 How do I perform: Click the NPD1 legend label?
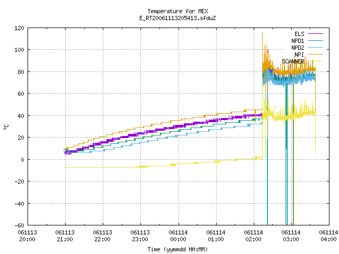[x=298, y=41]
